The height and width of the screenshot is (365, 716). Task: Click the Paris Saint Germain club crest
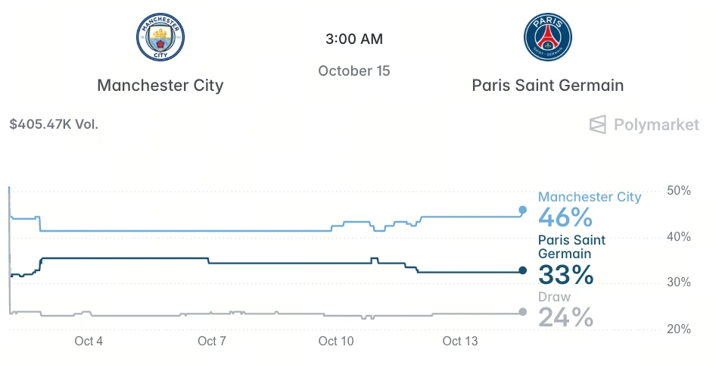click(x=547, y=37)
